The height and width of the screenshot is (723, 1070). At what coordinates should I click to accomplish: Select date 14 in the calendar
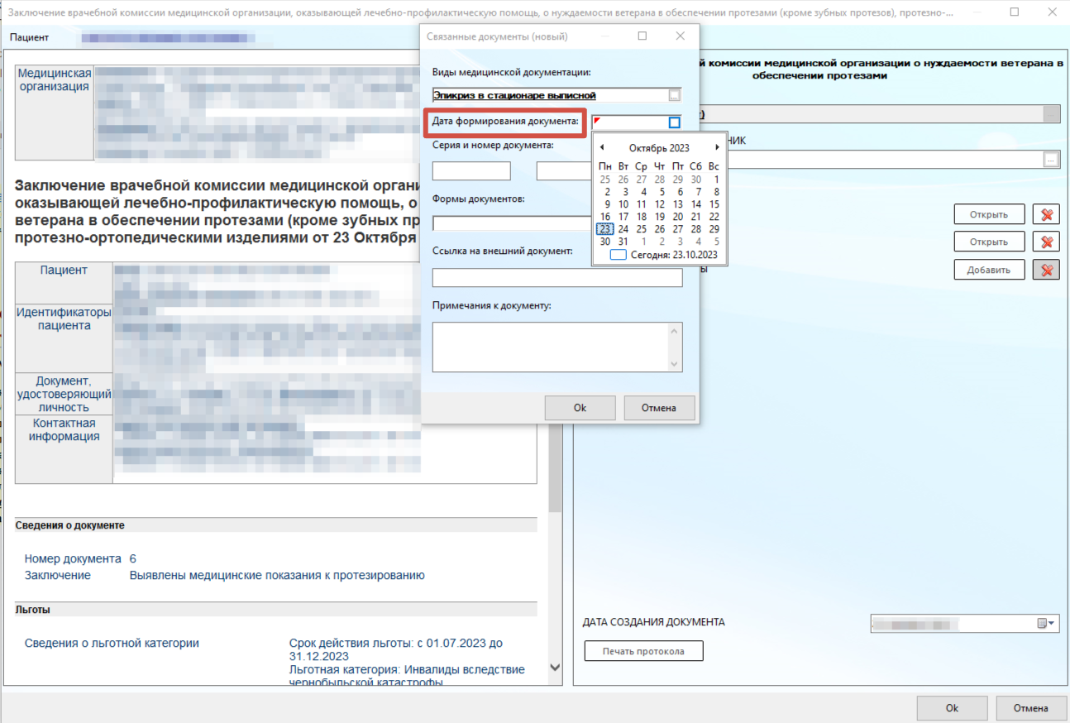696,204
